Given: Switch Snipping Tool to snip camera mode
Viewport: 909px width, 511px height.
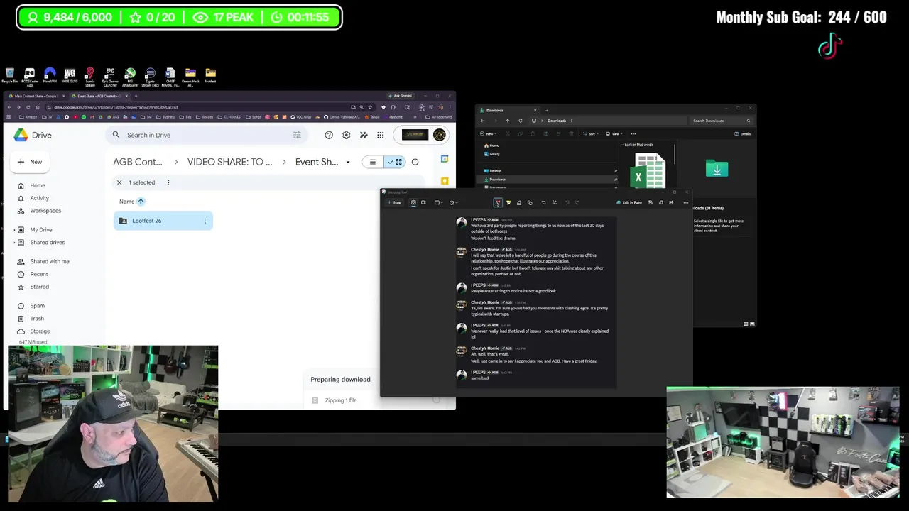Looking at the screenshot, I should click(x=413, y=202).
